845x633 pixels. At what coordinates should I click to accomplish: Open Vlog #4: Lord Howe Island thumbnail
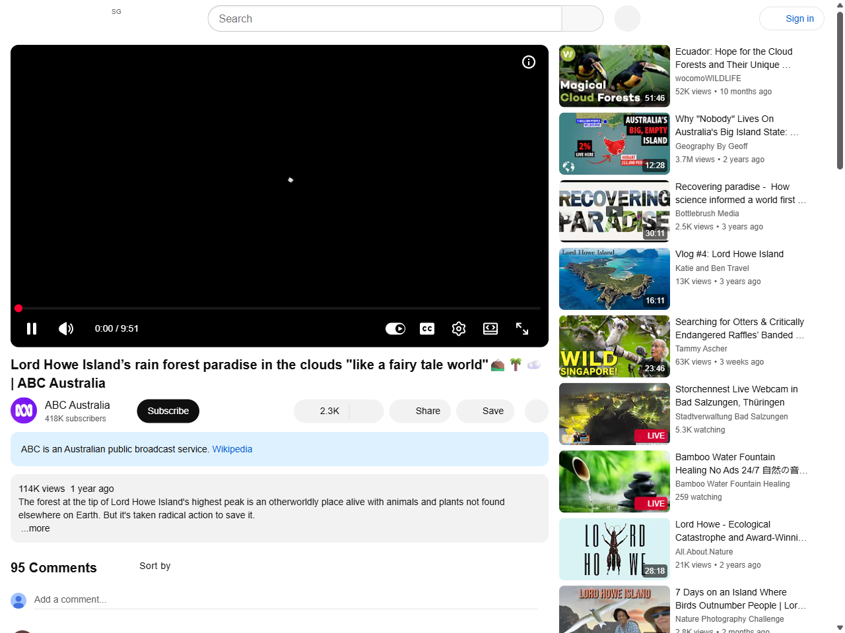coord(615,279)
